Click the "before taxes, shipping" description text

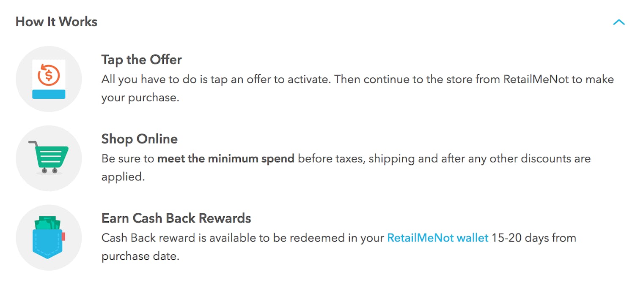351,159
